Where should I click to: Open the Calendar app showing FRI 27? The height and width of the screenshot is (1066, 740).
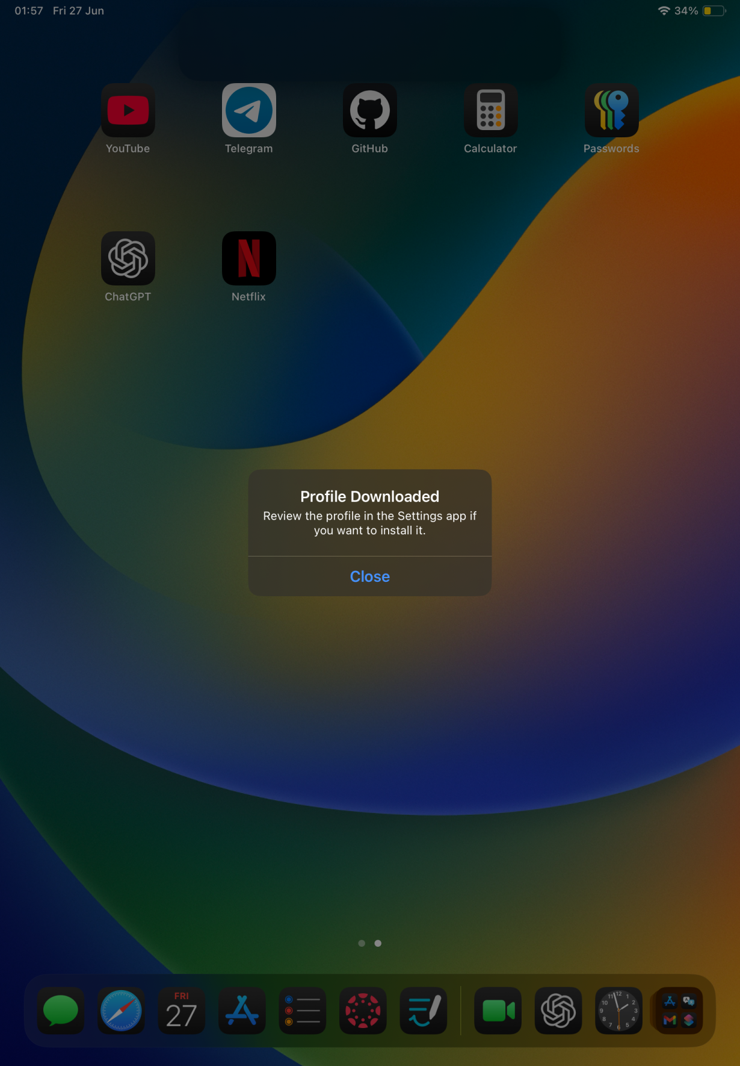[x=182, y=1011]
